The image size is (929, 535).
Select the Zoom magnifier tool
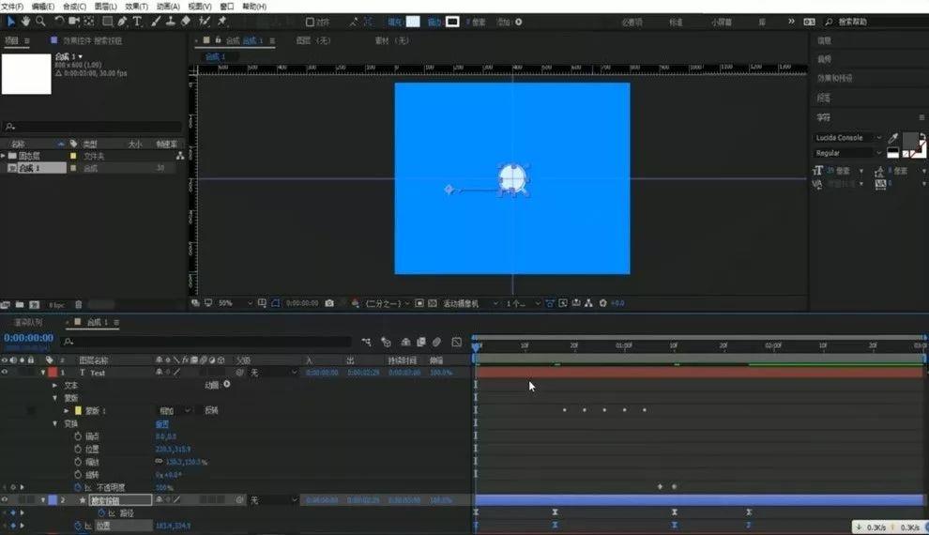40,22
